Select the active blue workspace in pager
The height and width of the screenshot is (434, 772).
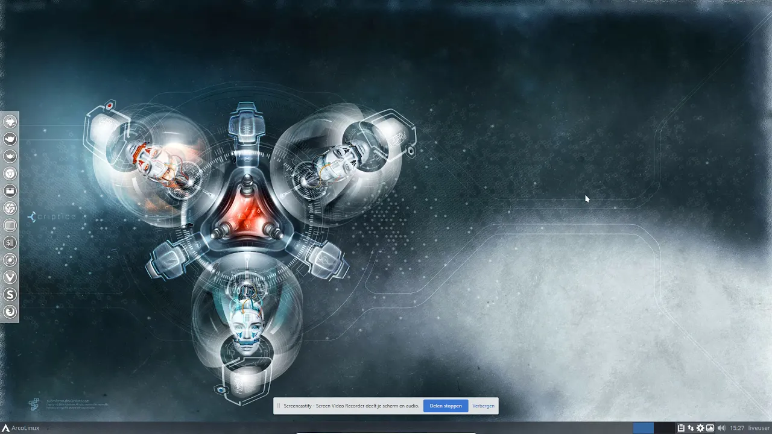point(643,428)
